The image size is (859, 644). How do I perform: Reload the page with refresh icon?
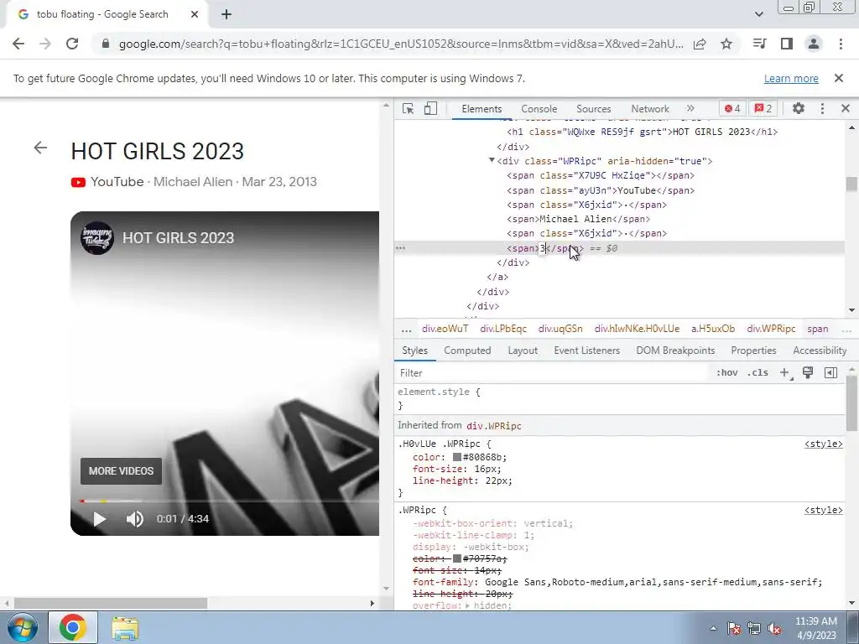tap(72, 44)
